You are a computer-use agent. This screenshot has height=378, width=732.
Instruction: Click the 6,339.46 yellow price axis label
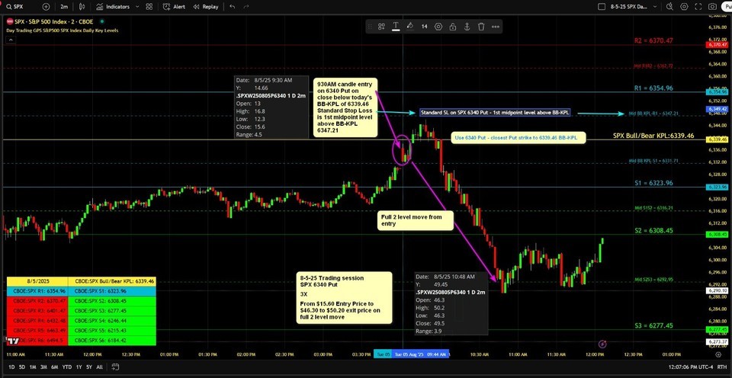pyautogui.click(x=718, y=139)
